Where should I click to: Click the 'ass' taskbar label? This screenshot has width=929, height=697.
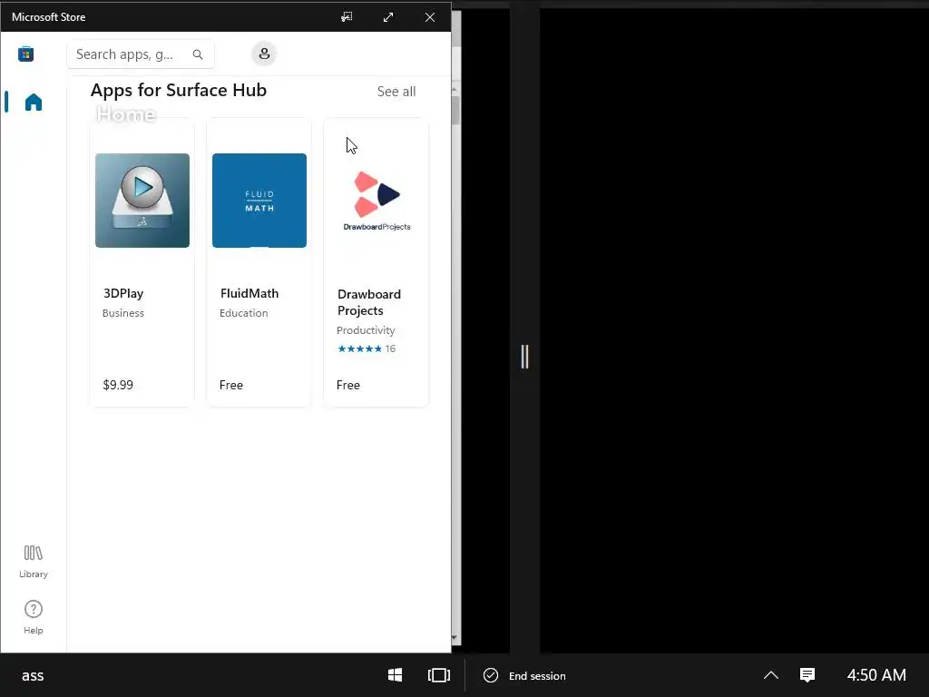[33, 675]
